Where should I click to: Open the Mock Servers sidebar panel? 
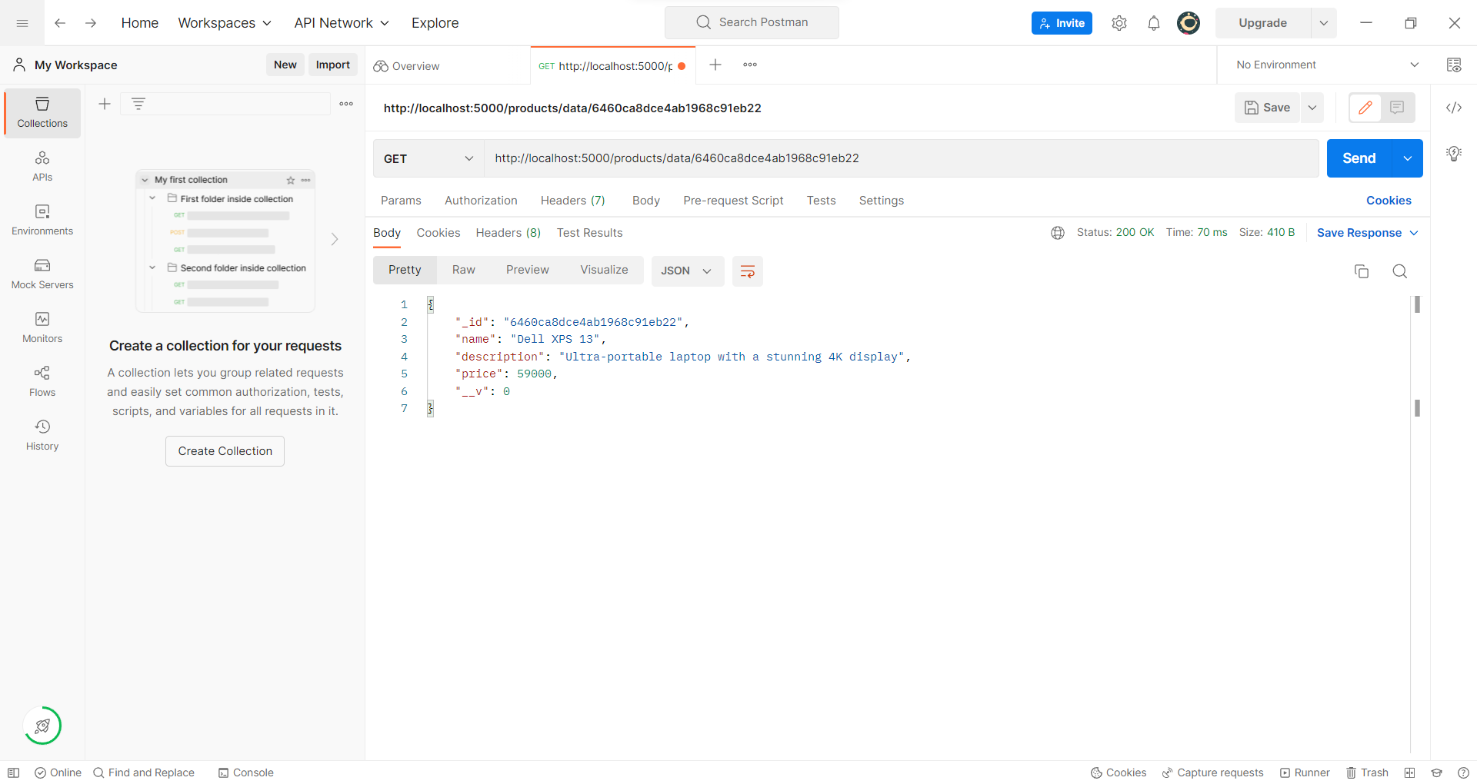pos(42,274)
